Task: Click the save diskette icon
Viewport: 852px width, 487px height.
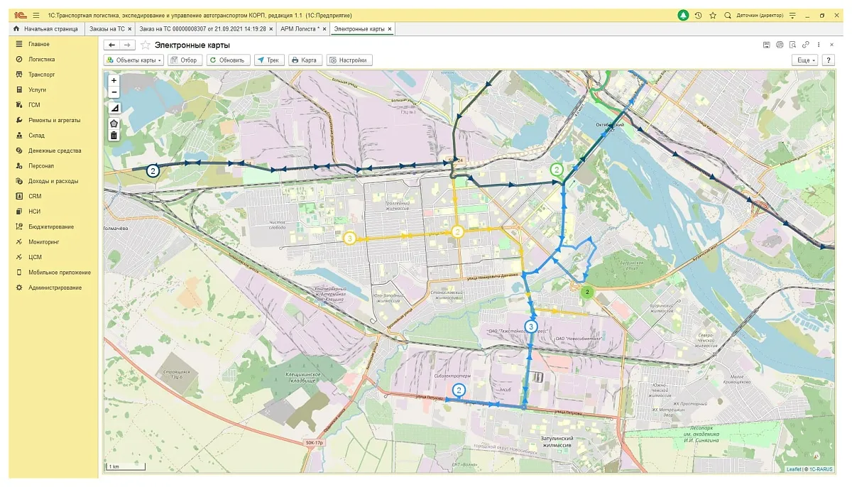Action: 767,45
